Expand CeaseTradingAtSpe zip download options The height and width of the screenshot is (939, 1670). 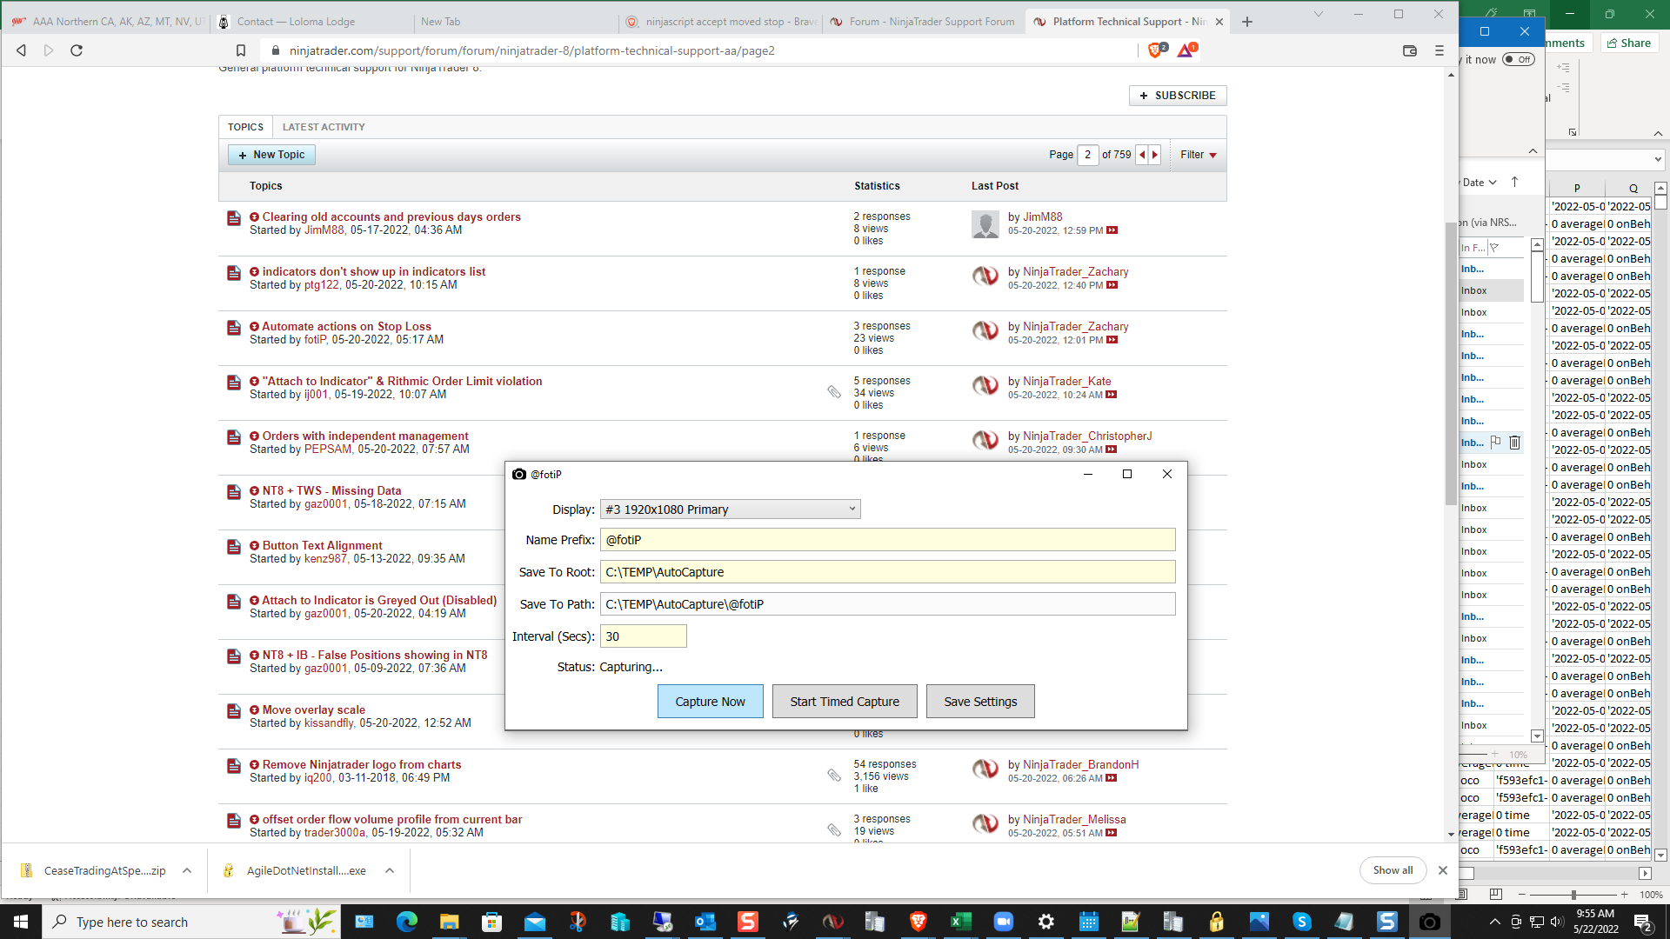click(187, 870)
